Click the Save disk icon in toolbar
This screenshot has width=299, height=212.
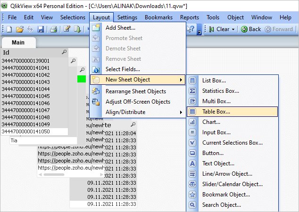[41, 29]
